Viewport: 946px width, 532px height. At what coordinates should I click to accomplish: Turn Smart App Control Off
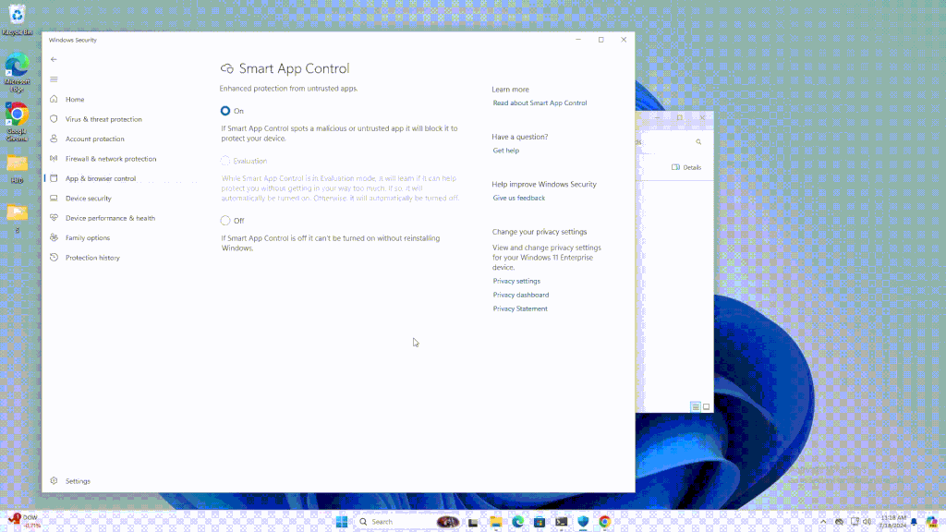[224, 221]
